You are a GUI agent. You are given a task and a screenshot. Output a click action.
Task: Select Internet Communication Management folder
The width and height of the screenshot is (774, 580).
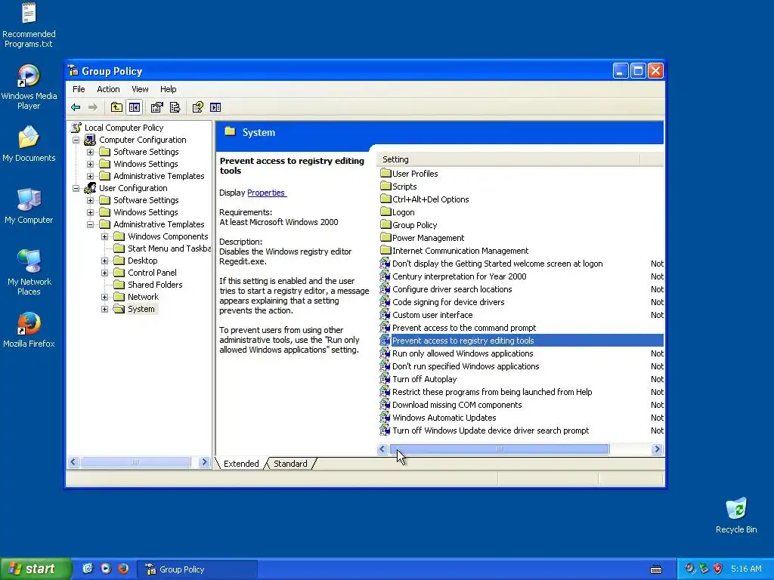454,251
